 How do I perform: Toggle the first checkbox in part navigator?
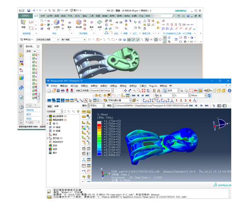click(x=34, y=55)
